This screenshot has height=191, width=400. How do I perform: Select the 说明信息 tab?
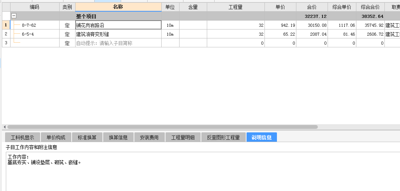262,137
